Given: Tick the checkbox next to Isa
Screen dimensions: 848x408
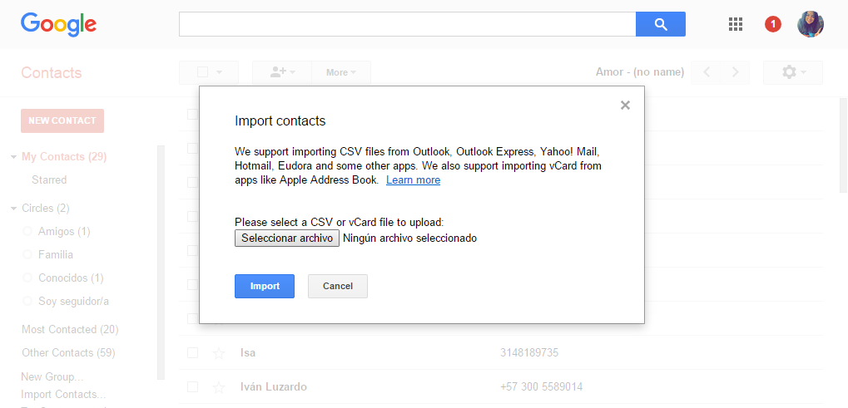Looking at the screenshot, I should coord(192,353).
